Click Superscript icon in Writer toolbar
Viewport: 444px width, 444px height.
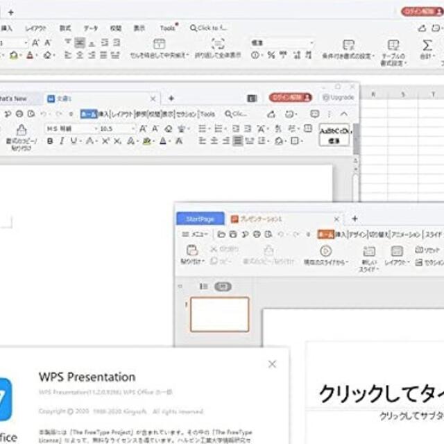click(105, 141)
